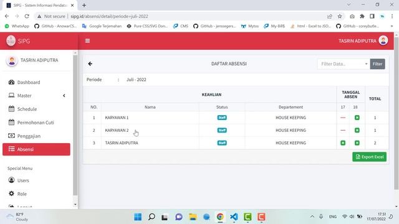Toggle the hamburger sidebar menu

click(87, 40)
